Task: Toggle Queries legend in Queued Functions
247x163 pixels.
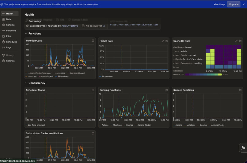Action: (202, 125)
